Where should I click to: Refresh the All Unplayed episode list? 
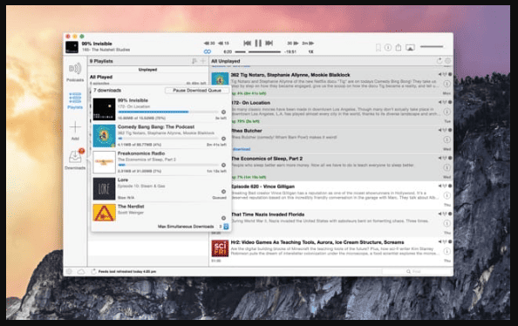pyautogui.click(x=440, y=61)
